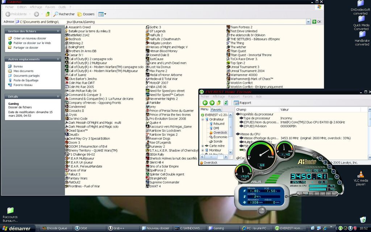Click the OK go button beside address bar
Image resolution: width=371 pixels, height=232 pixels.
coord(317,22)
